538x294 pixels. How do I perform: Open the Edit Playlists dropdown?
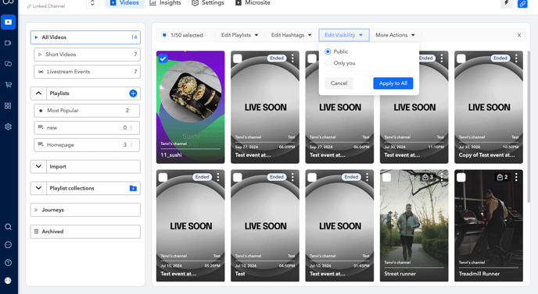pos(239,35)
